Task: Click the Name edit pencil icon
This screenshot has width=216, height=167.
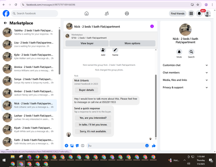Action: tap(115, 50)
